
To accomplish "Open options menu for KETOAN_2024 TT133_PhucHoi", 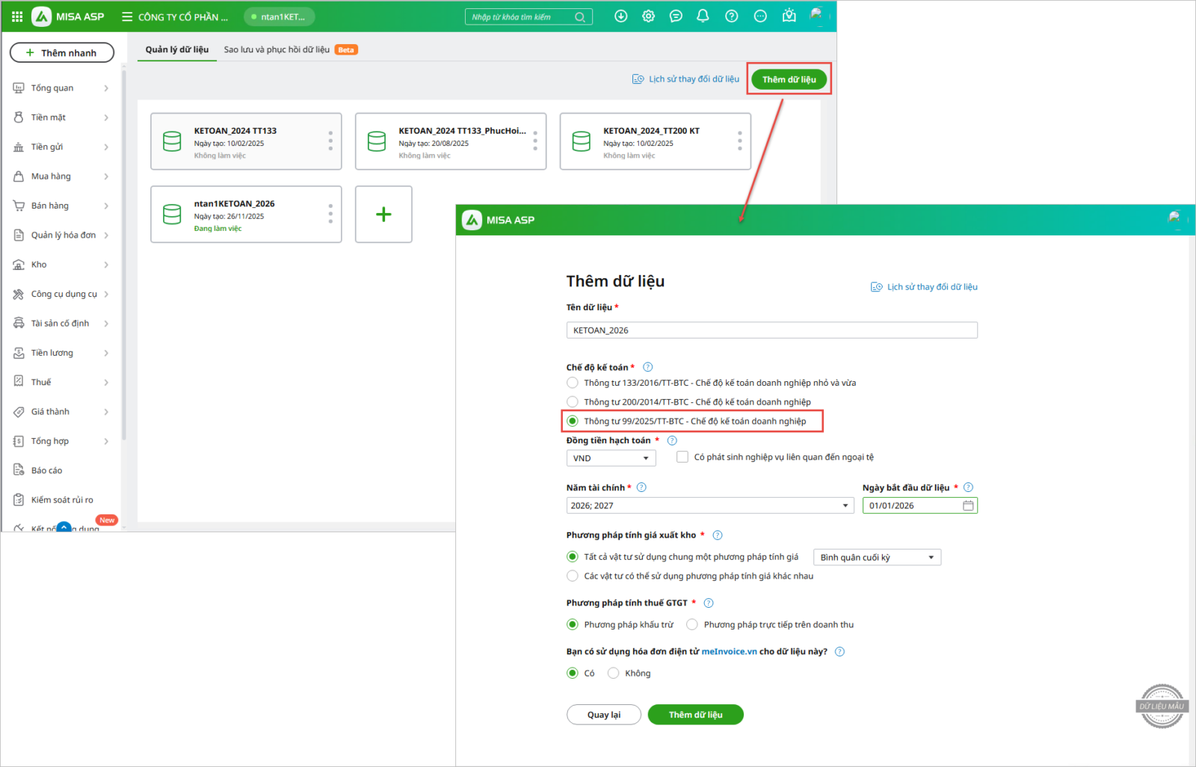I will point(535,141).
